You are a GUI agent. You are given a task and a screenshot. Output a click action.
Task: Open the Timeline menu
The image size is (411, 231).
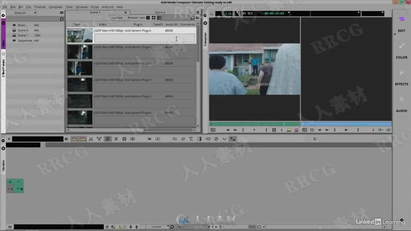click(40, 7)
